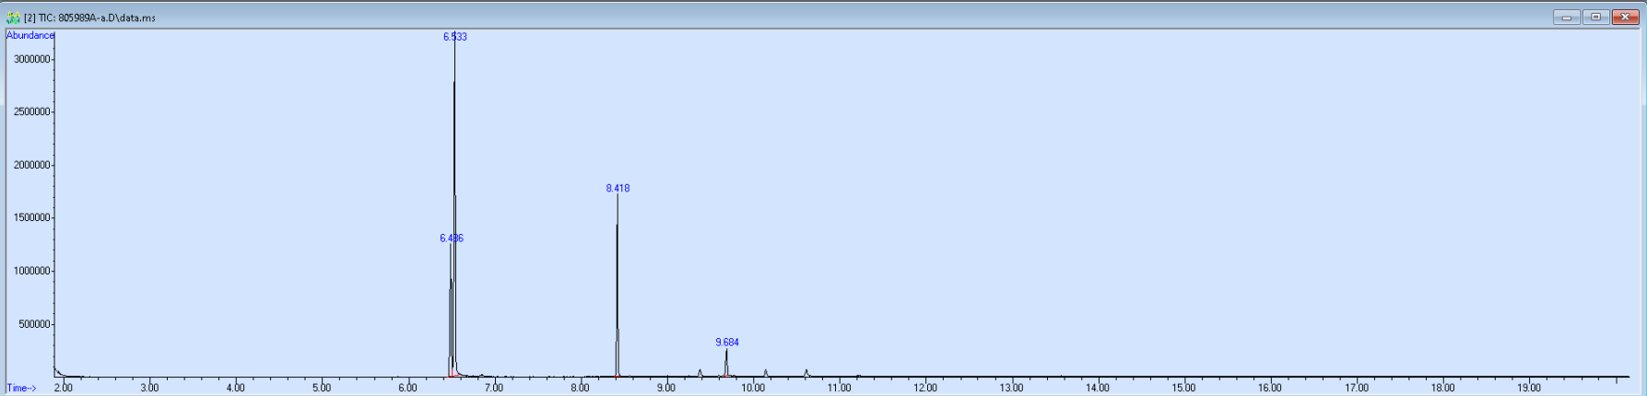Click the 2000000 abundance tick value
Image resolution: width=1647 pixels, height=396 pixels.
[x=31, y=165]
